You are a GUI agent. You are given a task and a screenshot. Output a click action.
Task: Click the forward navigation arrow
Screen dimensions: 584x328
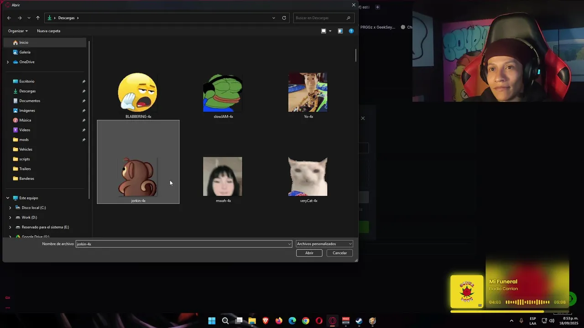[x=20, y=18]
